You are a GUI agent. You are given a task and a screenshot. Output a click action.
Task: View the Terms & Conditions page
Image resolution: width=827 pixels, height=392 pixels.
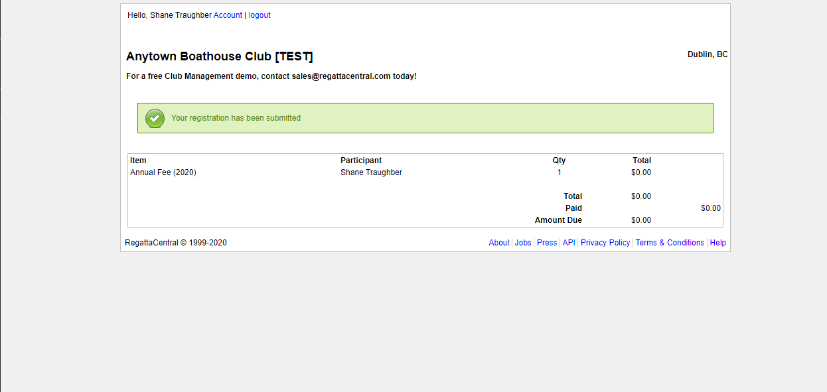click(670, 243)
